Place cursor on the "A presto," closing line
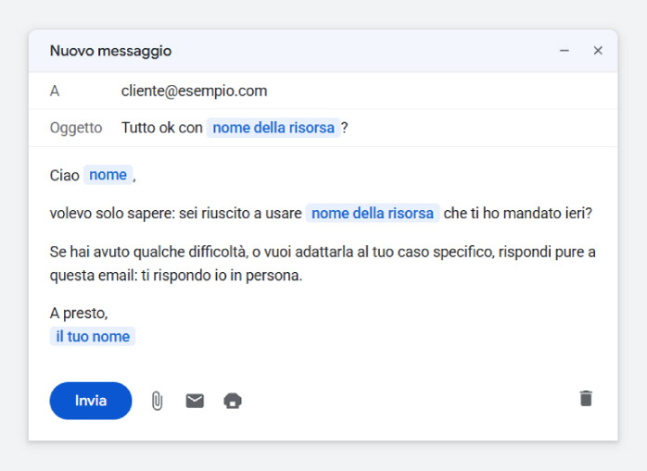Viewport: 647px width, 471px height. (79, 313)
